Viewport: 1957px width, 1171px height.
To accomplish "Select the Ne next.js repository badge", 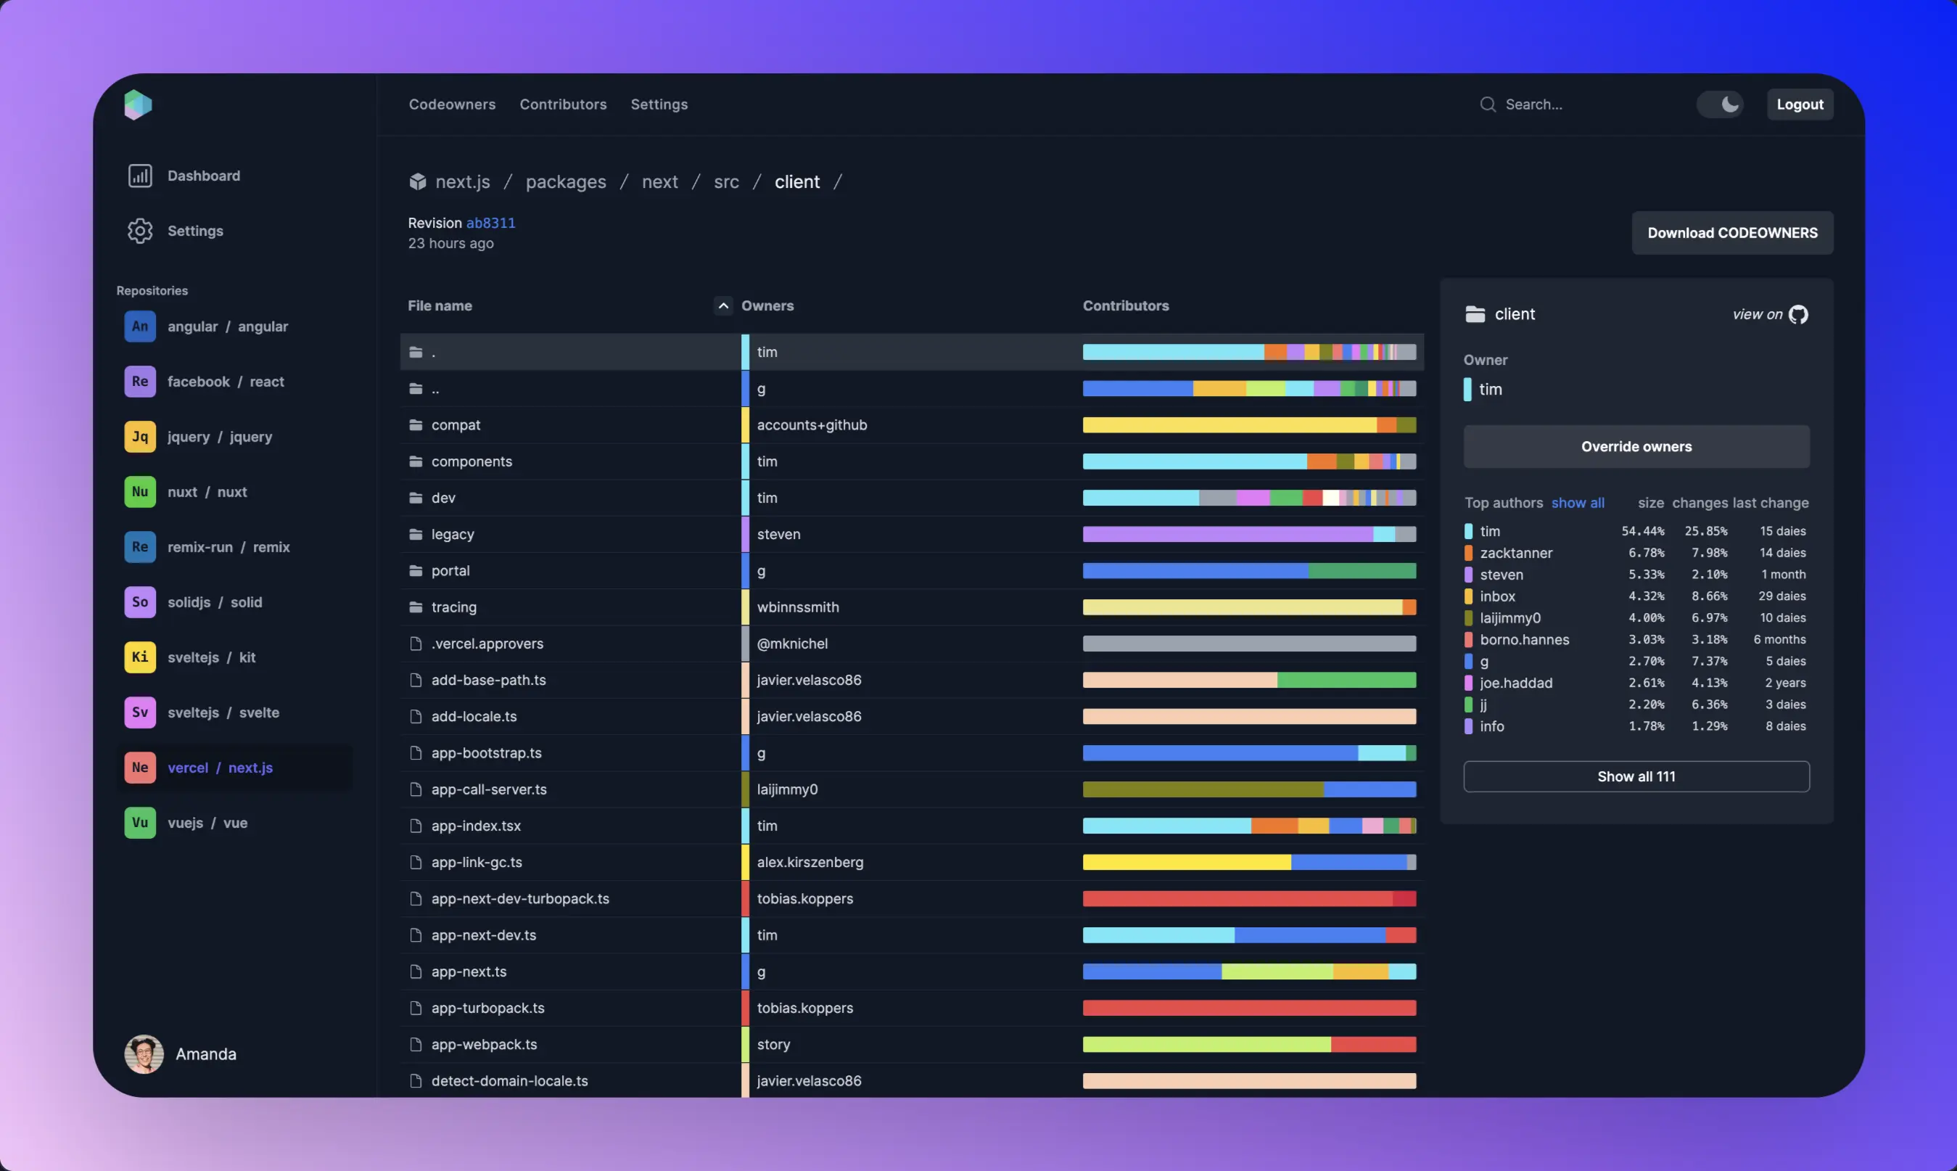I will pos(139,768).
